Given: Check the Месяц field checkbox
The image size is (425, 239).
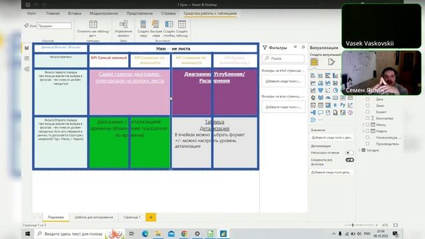Looking at the screenshot, I should (367, 125).
